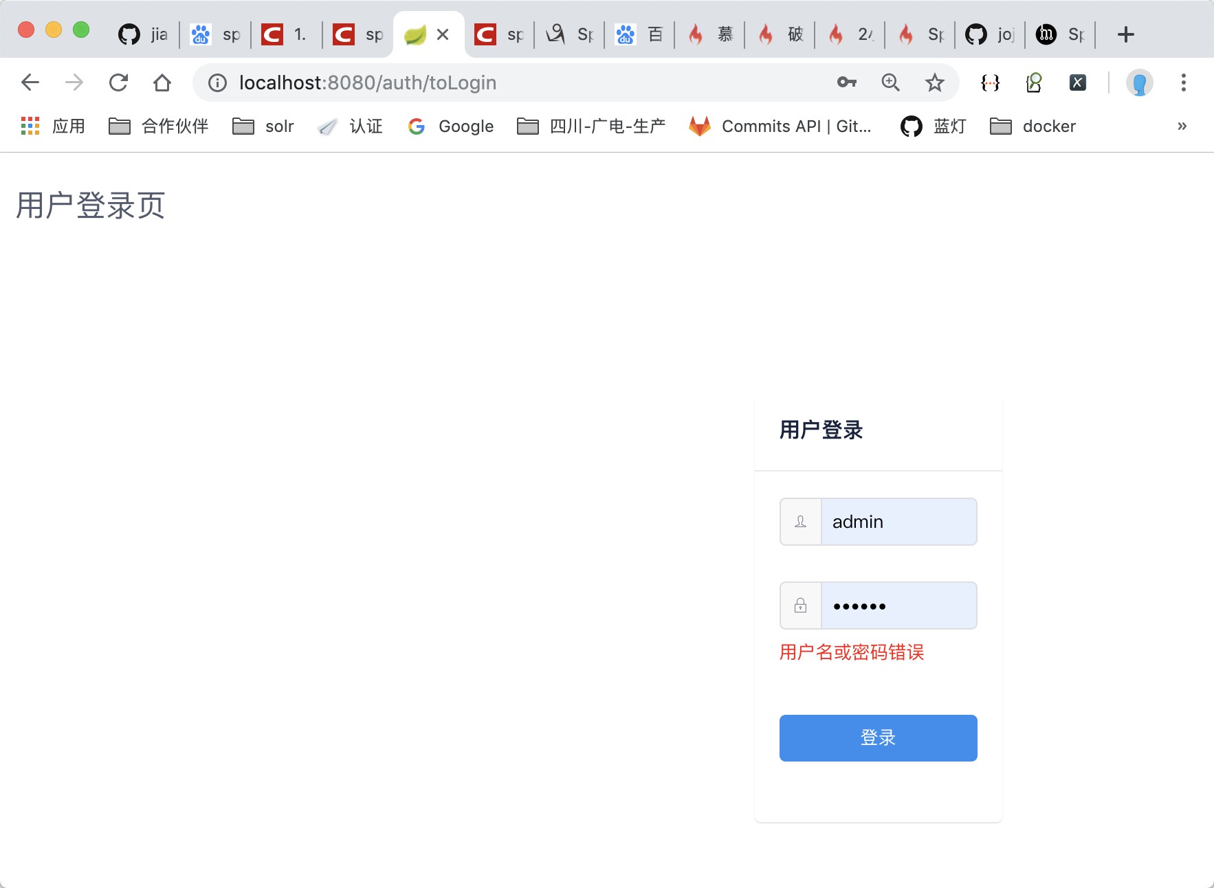Click the admin username input field
Image resolution: width=1214 pixels, height=888 pixels.
(x=898, y=521)
